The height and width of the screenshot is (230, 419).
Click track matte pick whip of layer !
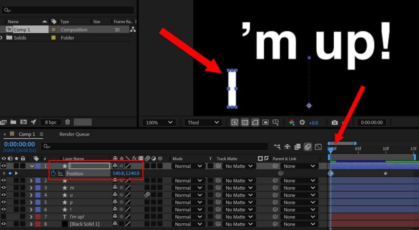point(219,210)
